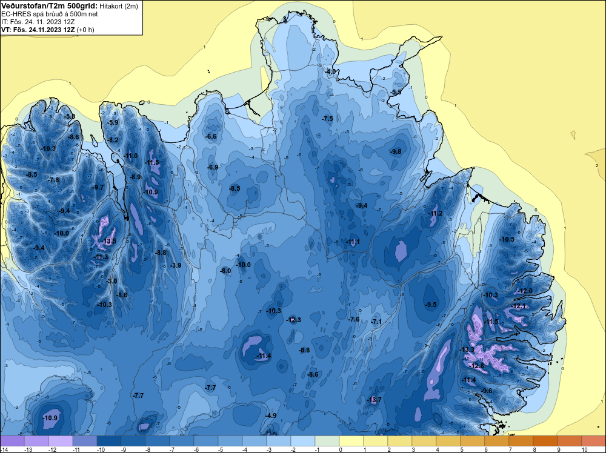
Task: Click the -12.1 temperature label
Action: (x=519, y=306)
